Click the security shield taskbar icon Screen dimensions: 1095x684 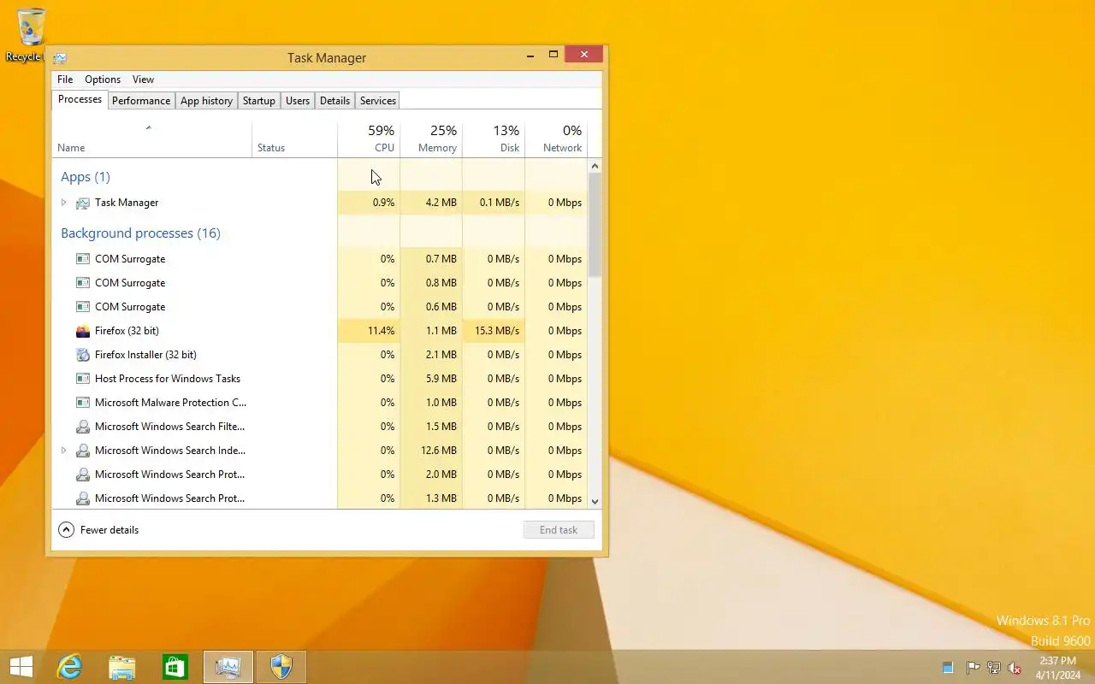click(281, 667)
